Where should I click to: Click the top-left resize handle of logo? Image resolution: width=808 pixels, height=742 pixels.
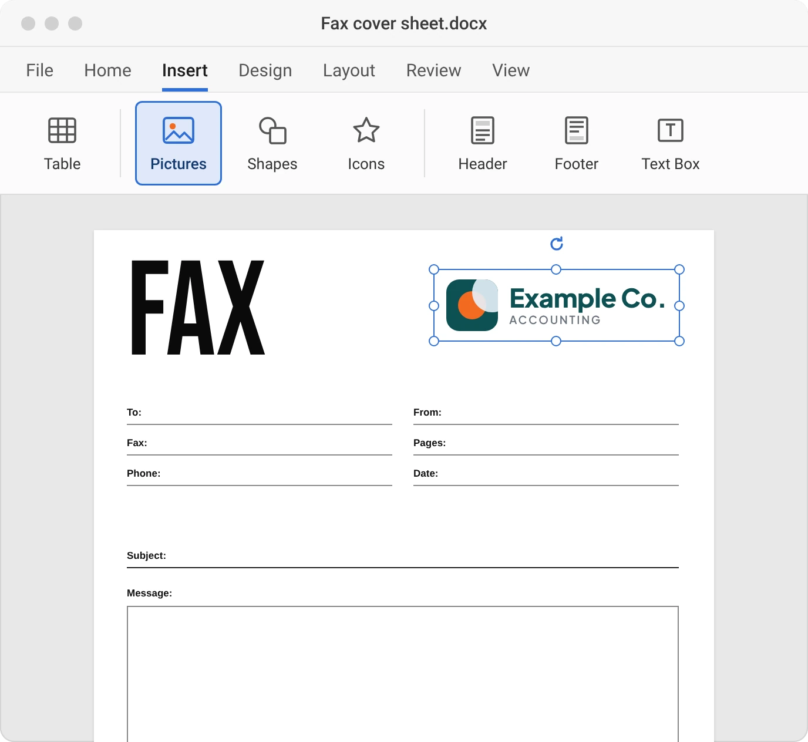pos(434,269)
